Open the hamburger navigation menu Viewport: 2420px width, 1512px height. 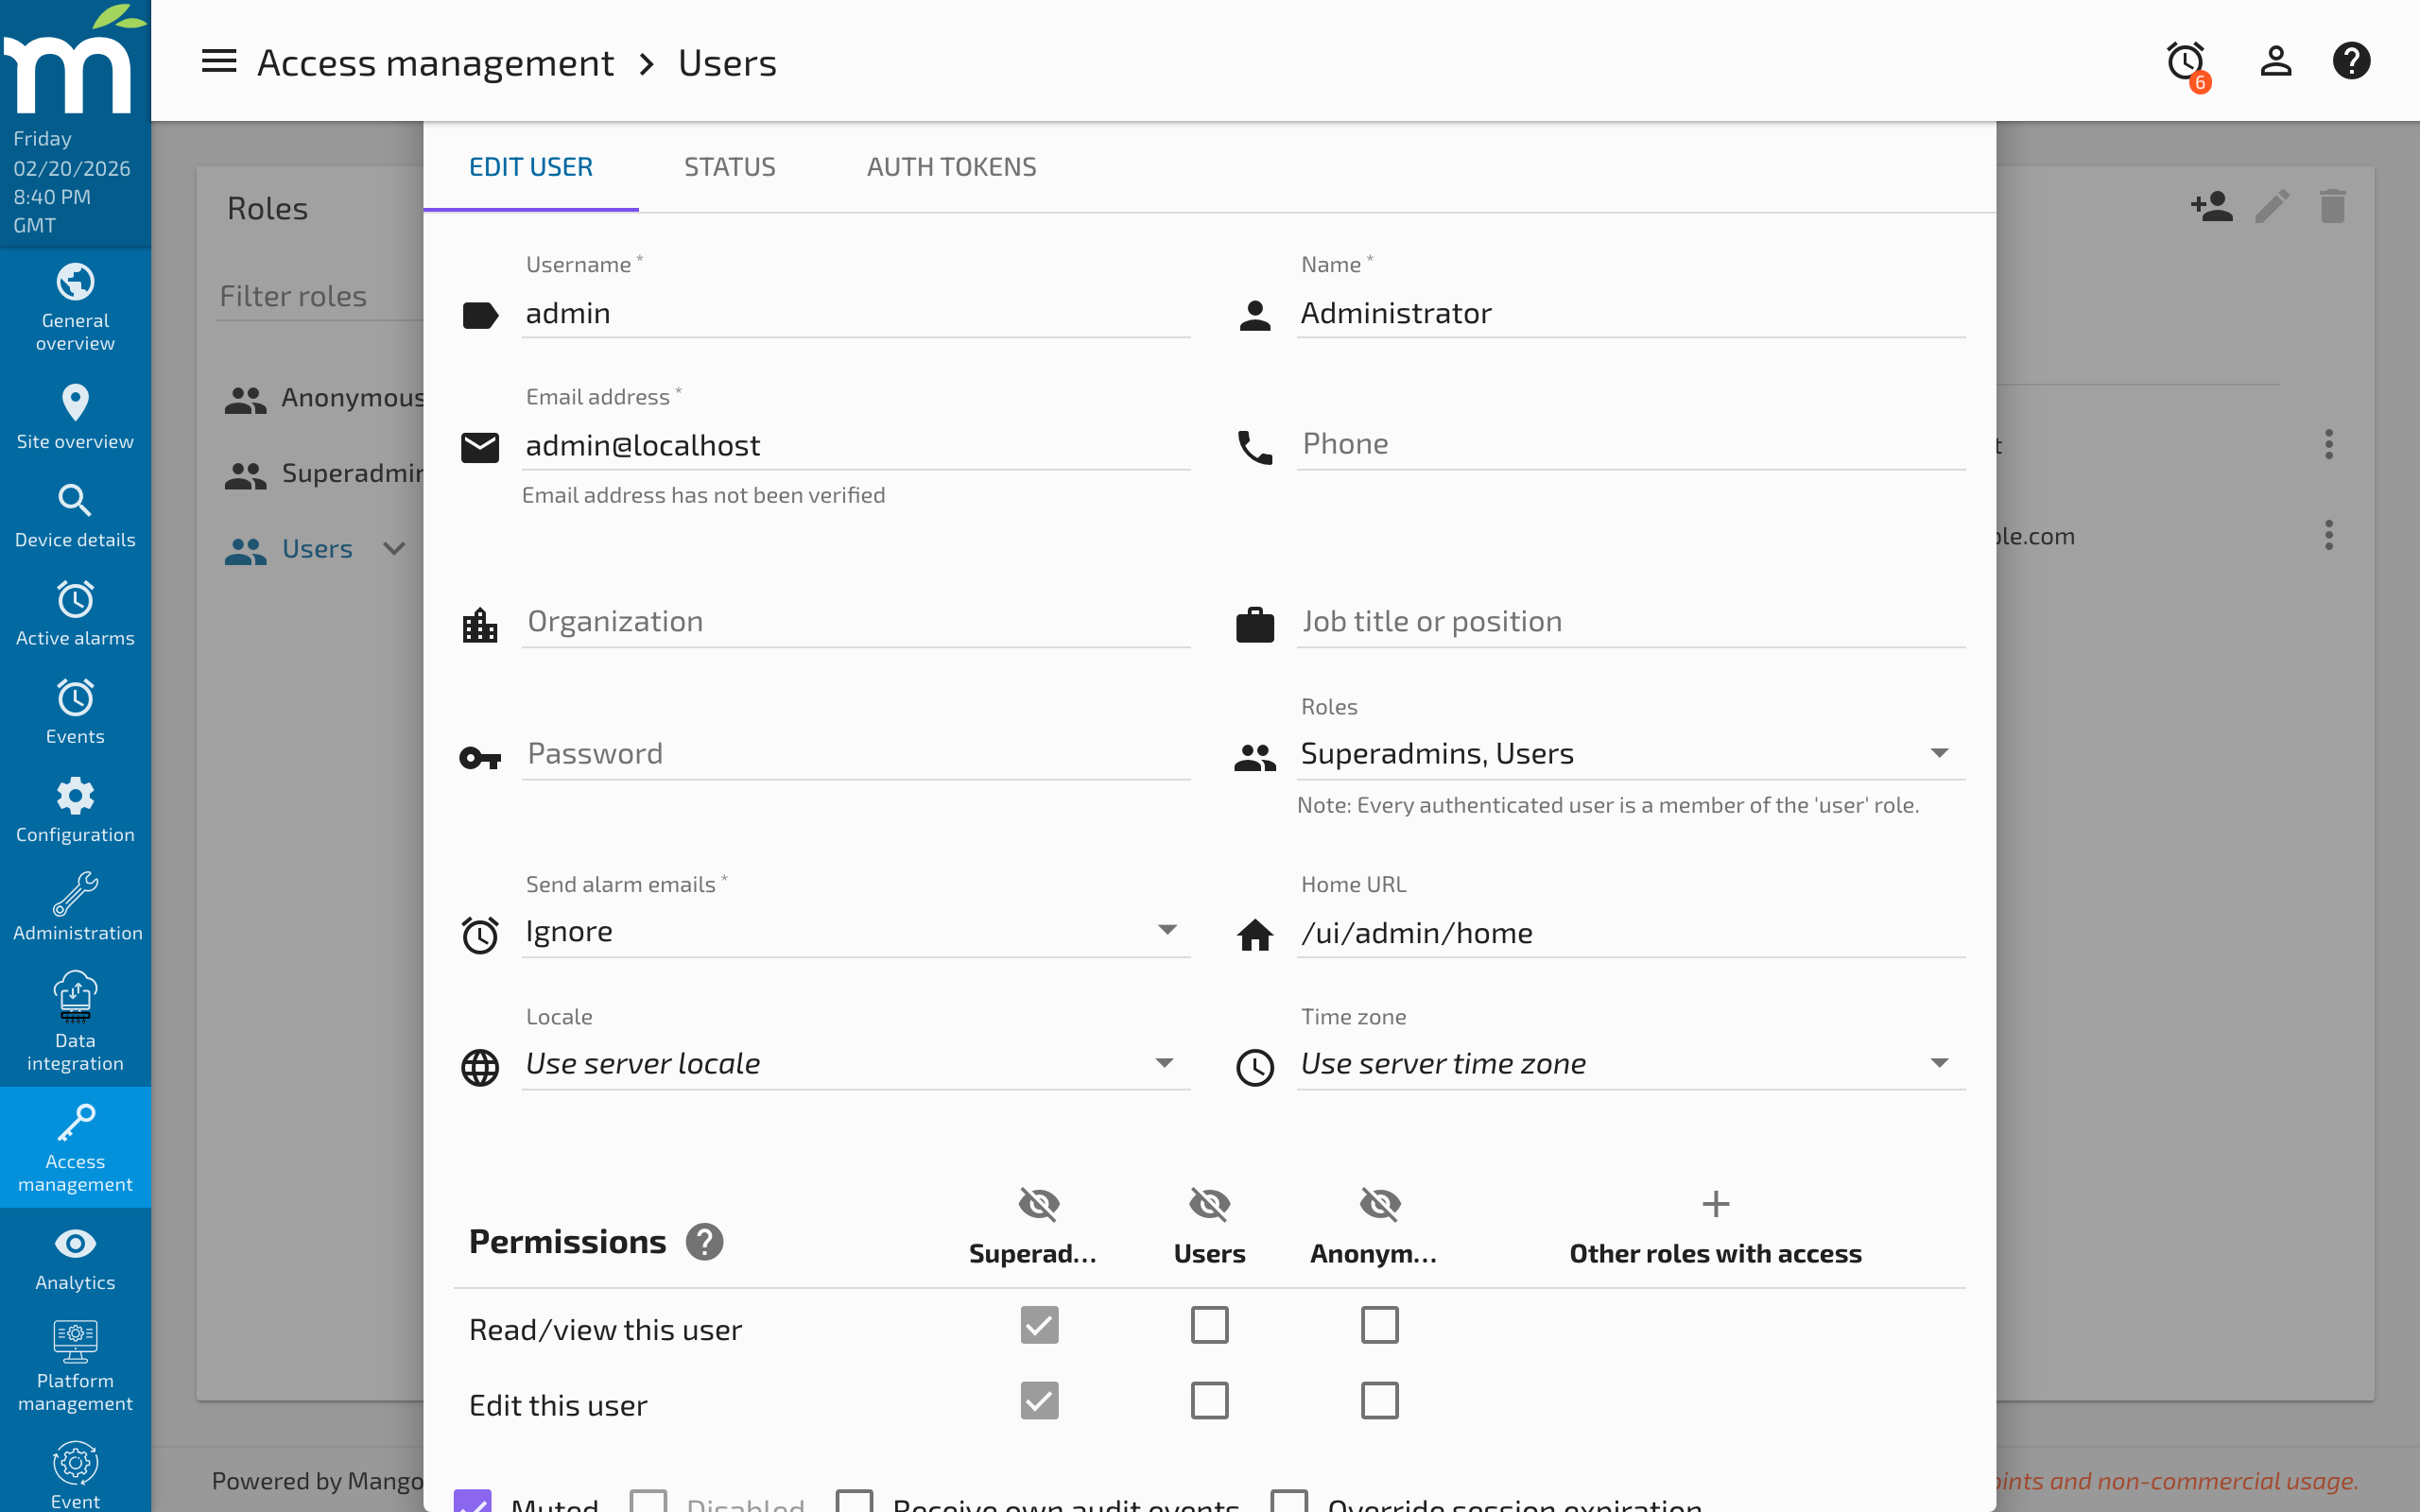pos(218,61)
